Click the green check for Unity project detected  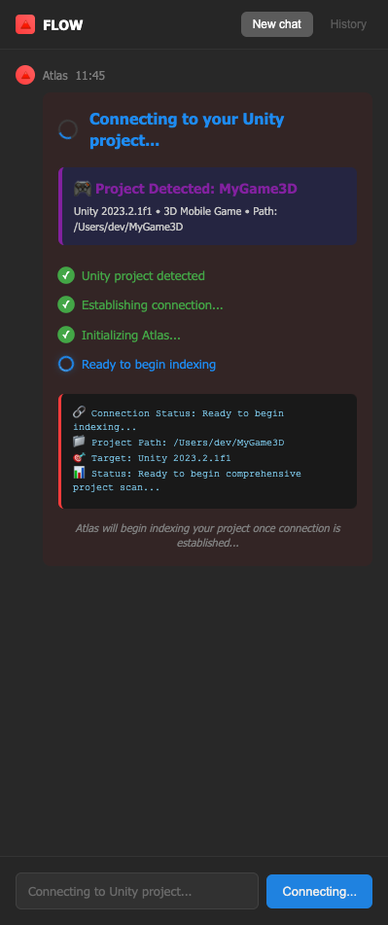(66, 275)
